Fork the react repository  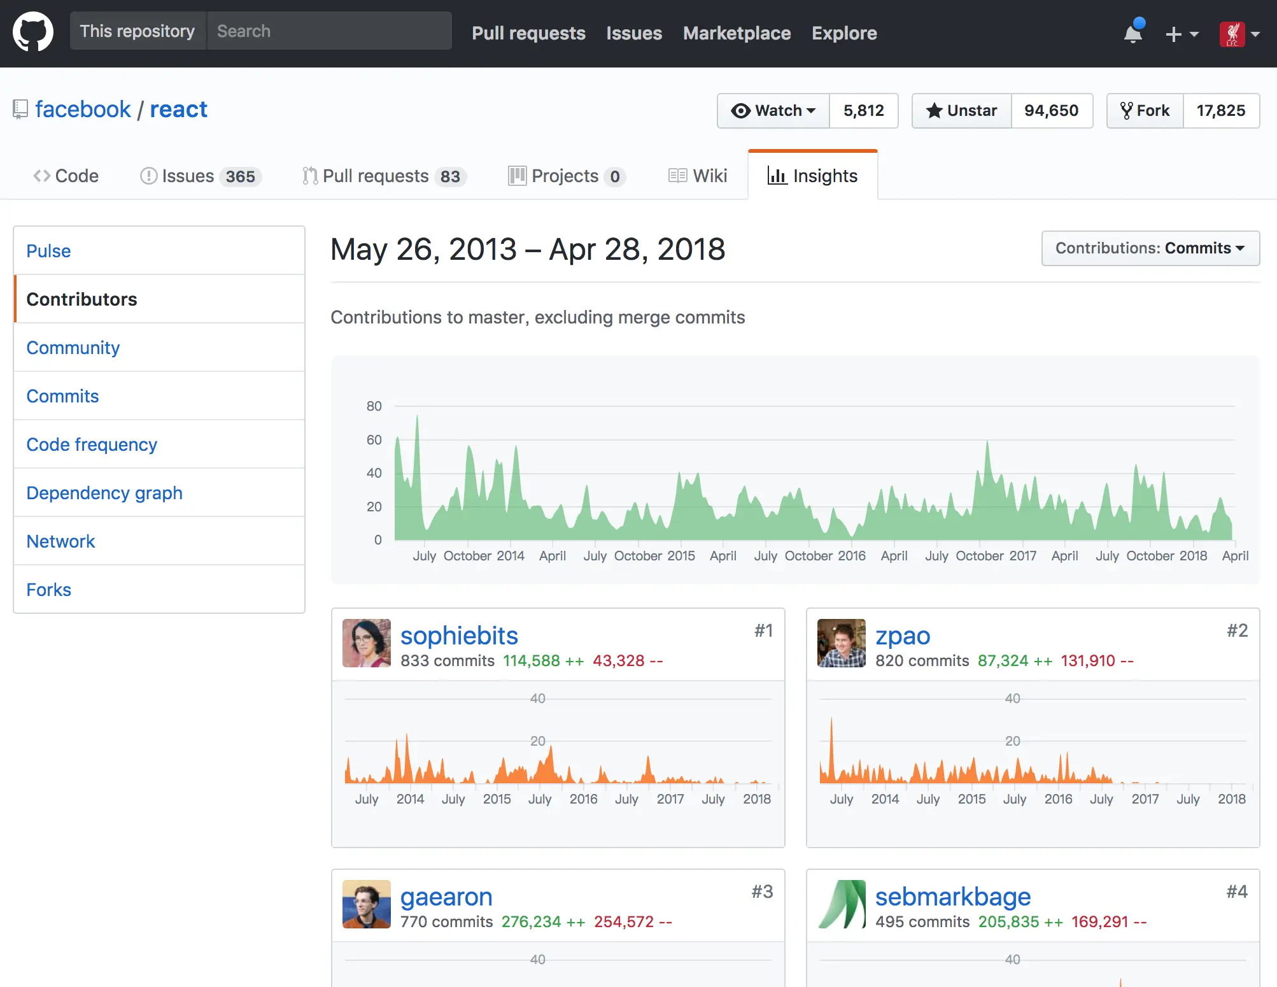point(1145,111)
